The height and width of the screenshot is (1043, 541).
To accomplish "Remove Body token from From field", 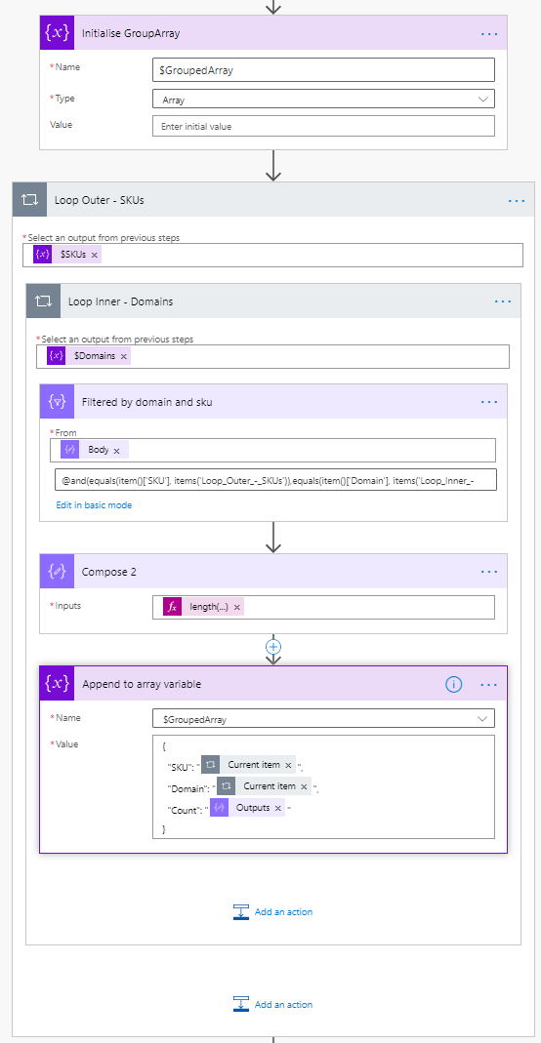I will (116, 451).
